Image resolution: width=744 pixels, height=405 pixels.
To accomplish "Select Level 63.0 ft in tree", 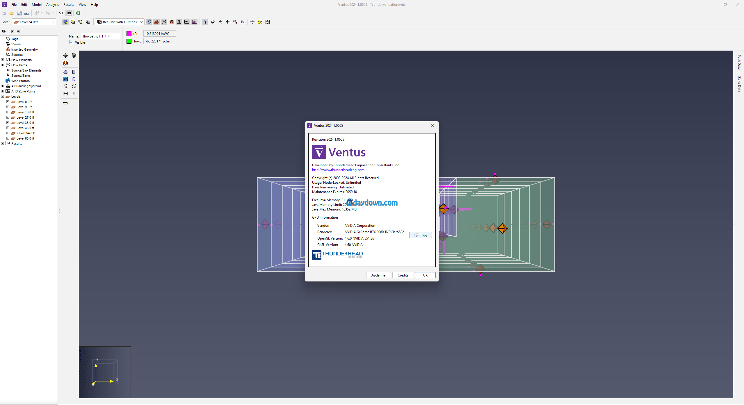I will (25, 138).
